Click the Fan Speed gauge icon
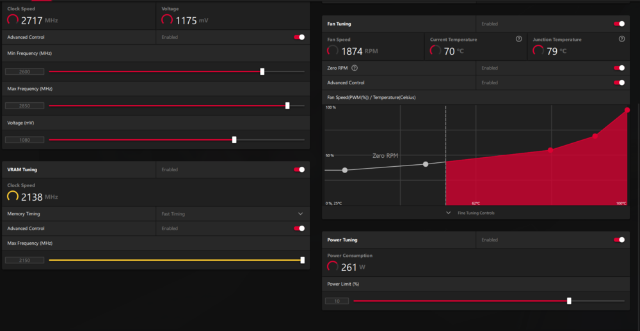 coord(333,50)
